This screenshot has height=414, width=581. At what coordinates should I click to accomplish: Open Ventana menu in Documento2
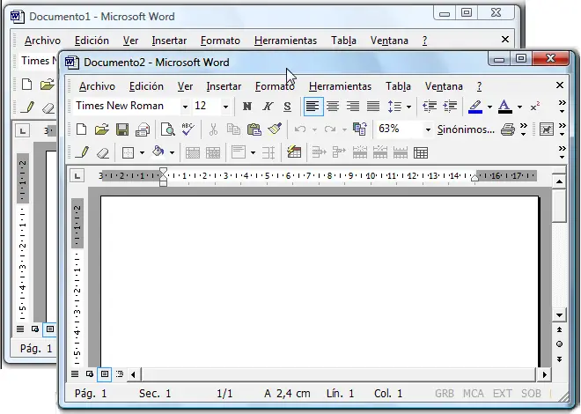click(444, 86)
